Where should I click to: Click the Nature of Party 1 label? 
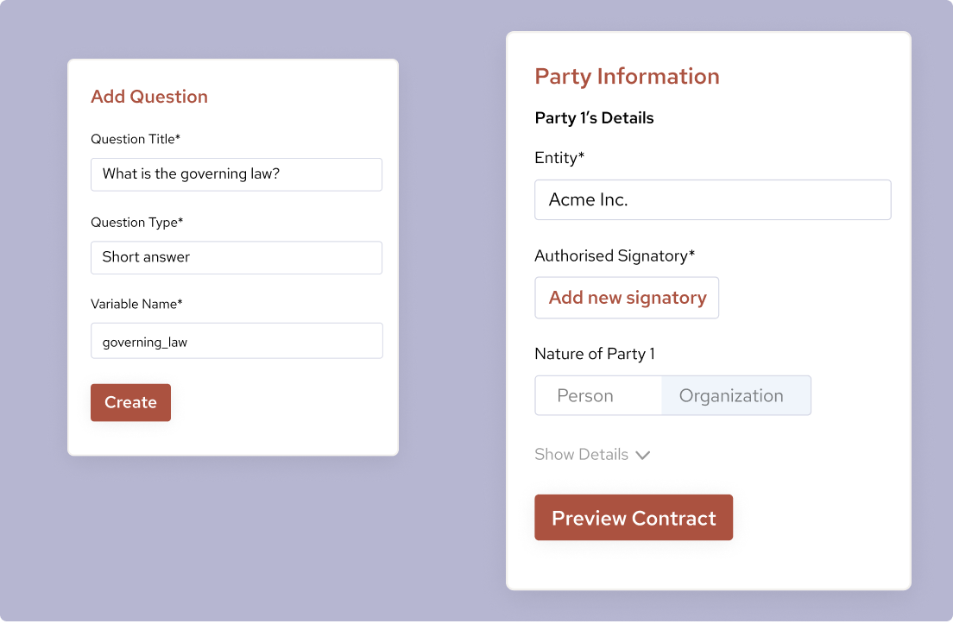[595, 354]
